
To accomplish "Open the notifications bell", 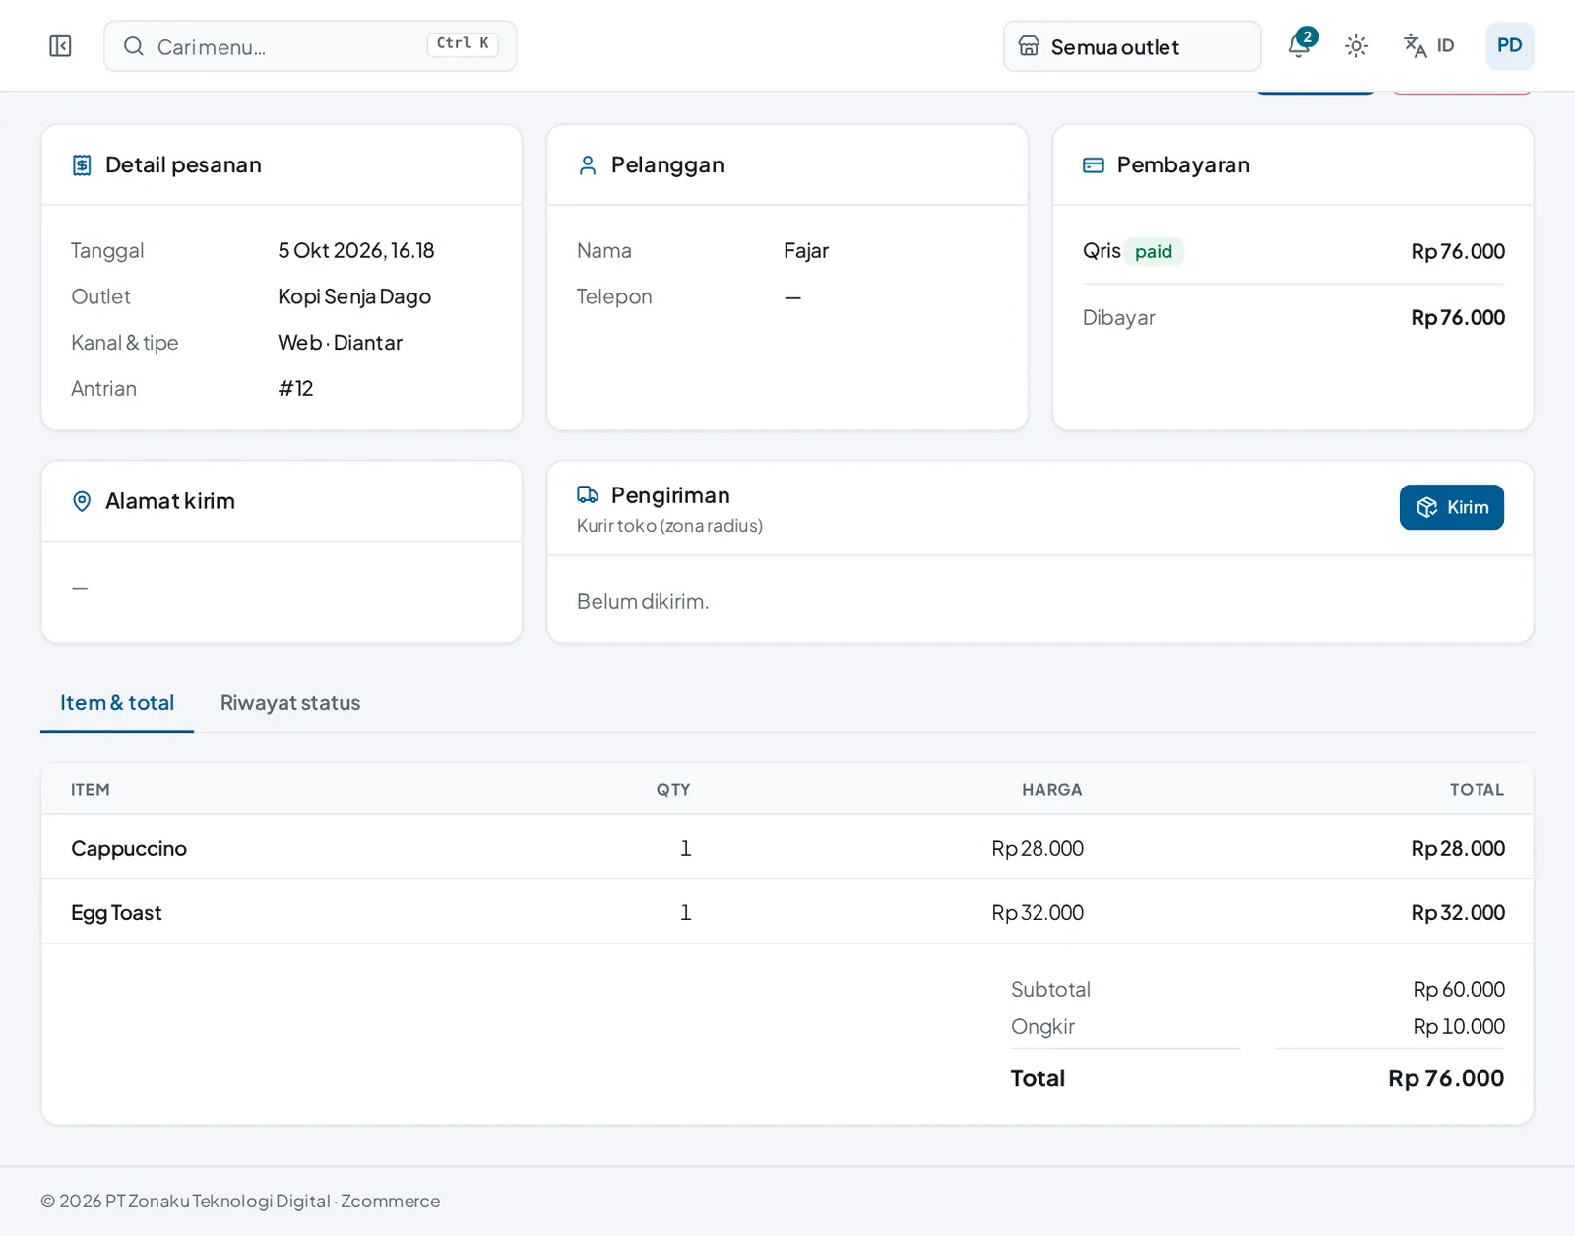I will [1299, 45].
